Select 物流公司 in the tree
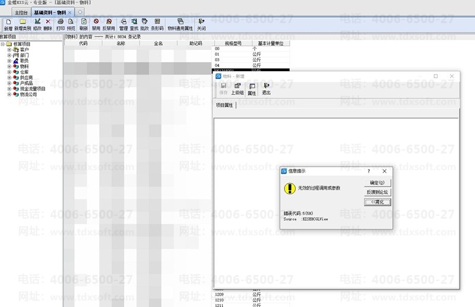This screenshot has width=475, height=307. 28,94
